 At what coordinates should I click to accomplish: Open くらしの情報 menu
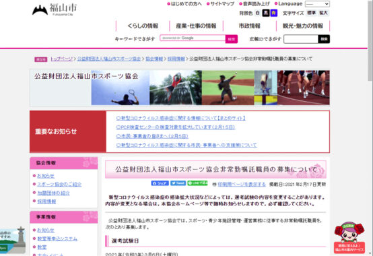(143, 26)
